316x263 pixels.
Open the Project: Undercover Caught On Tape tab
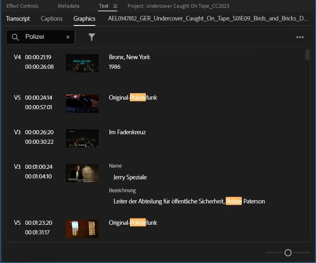pos(178,6)
